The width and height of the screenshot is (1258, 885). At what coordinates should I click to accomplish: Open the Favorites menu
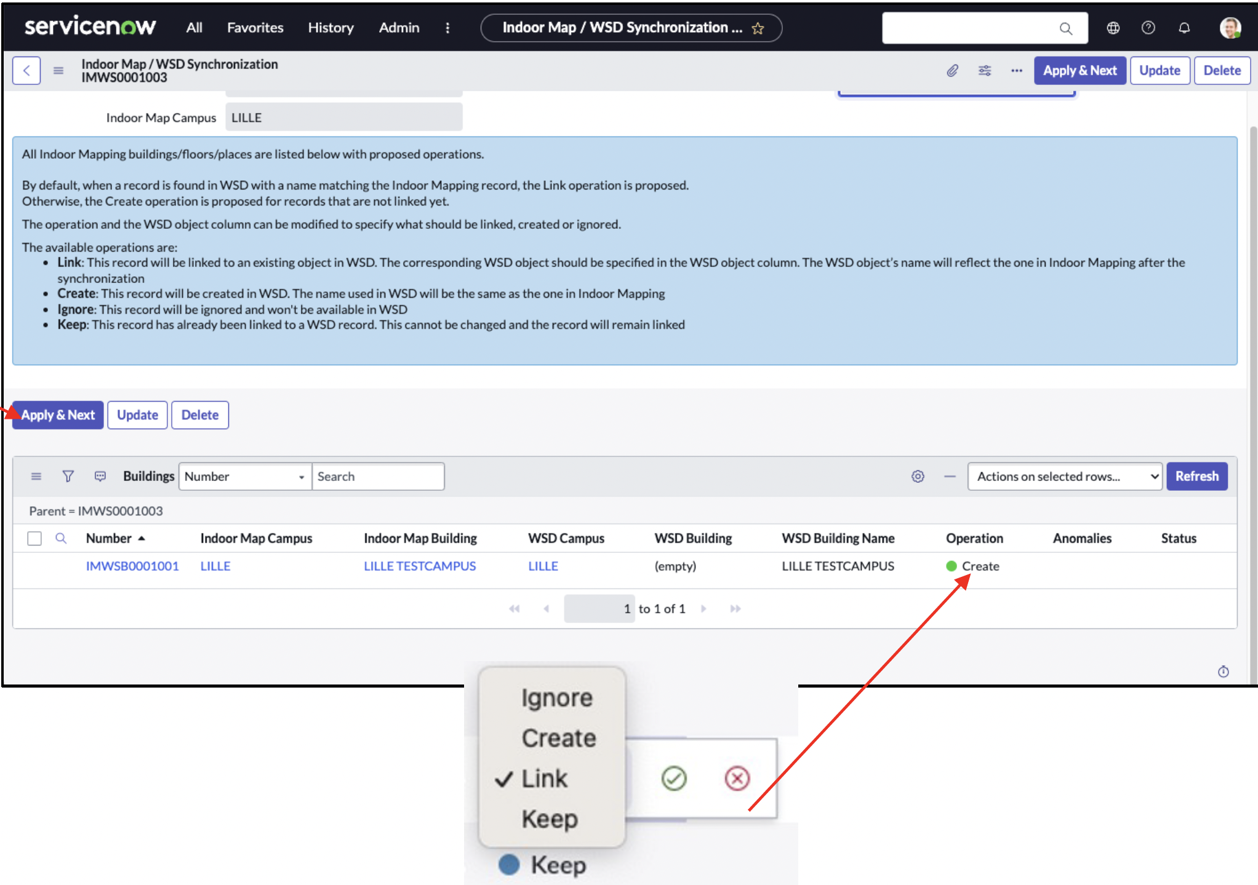(255, 28)
